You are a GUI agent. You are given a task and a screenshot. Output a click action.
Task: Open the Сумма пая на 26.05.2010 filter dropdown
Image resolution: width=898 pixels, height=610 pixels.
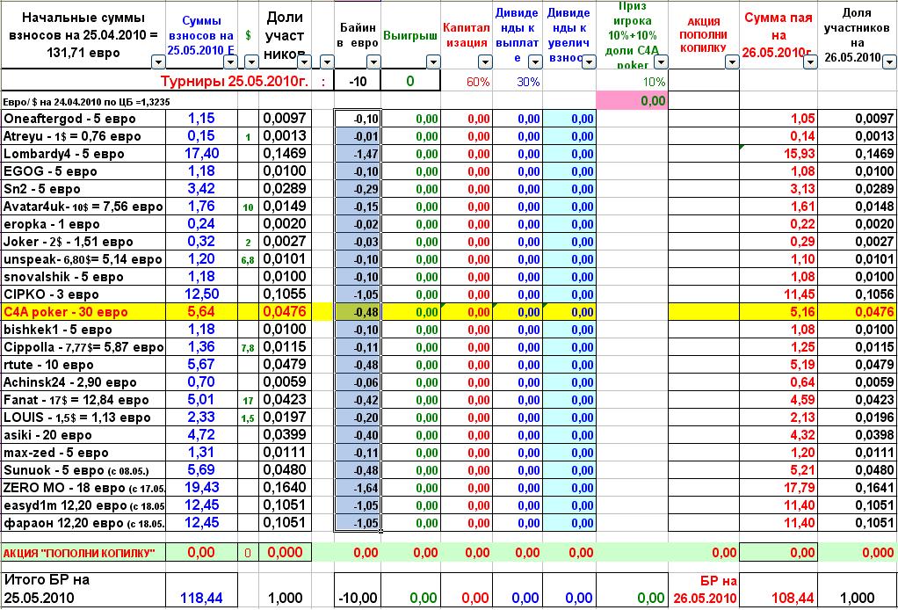(x=810, y=62)
